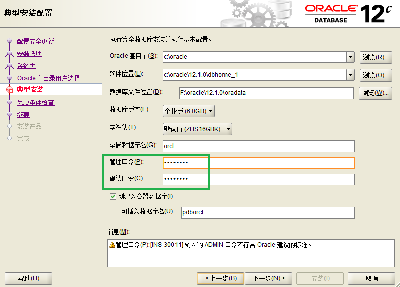Open the 概要 step link
The width and height of the screenshot is (400, 287).
23,115
